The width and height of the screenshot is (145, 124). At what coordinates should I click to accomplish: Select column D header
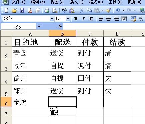pos(117,33)
